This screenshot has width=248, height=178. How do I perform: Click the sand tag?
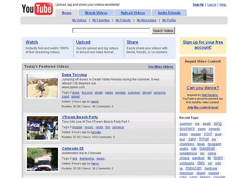(x=66, y=96)
